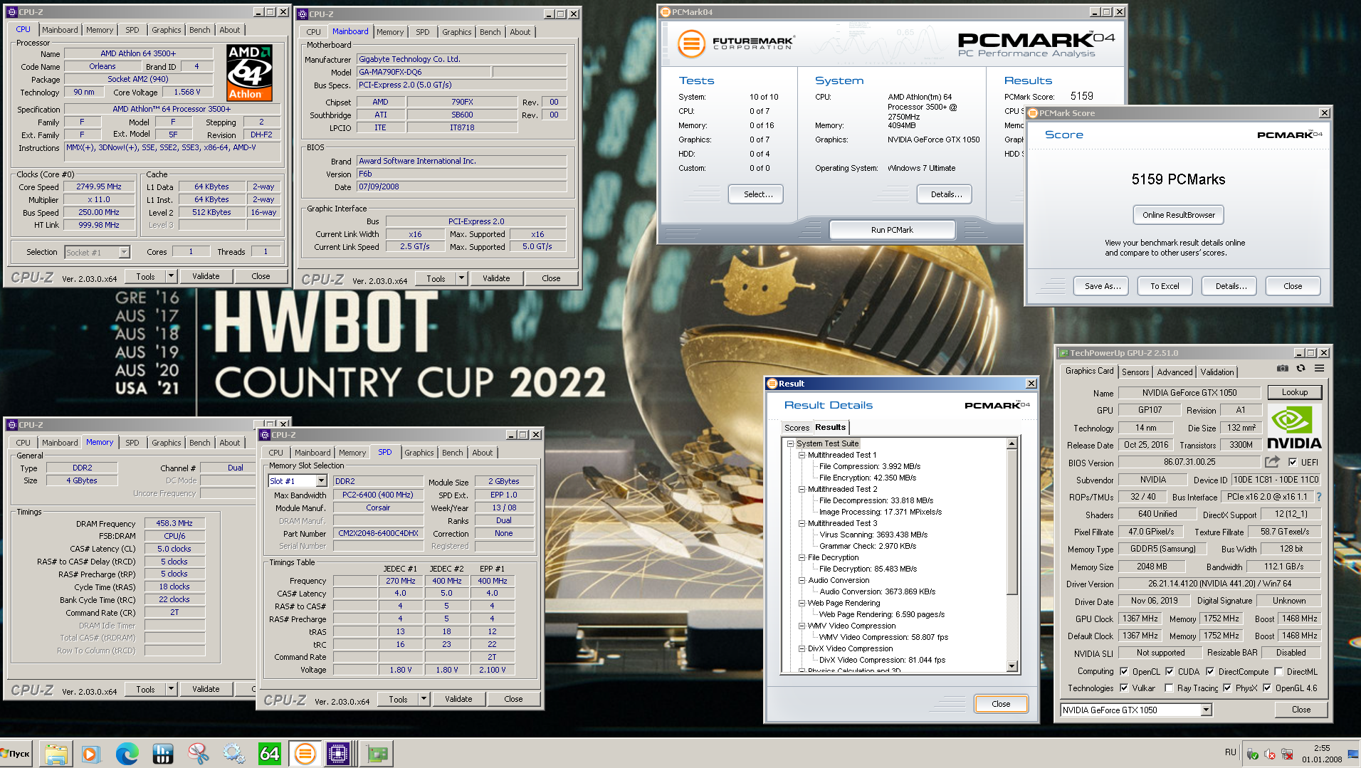The width and height of the screenshot is (1361, 768).
Task: Open the Start button on the taskbar
Action: pyautogui.click(x=16, y=754)
